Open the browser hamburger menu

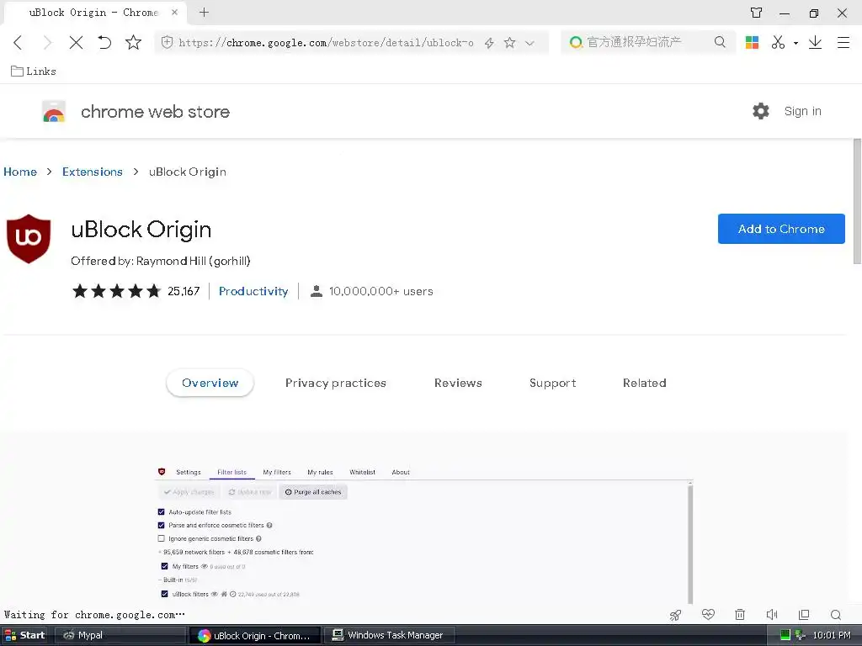click(x=843, y=42)
